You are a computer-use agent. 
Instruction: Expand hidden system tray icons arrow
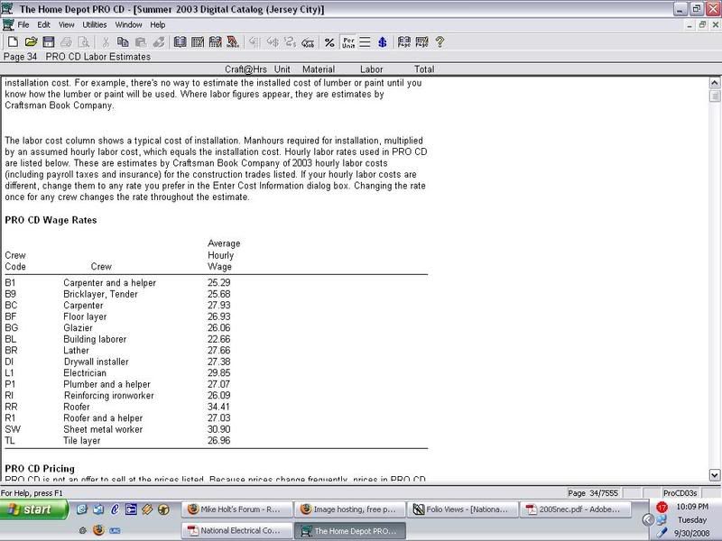[648, 520]
